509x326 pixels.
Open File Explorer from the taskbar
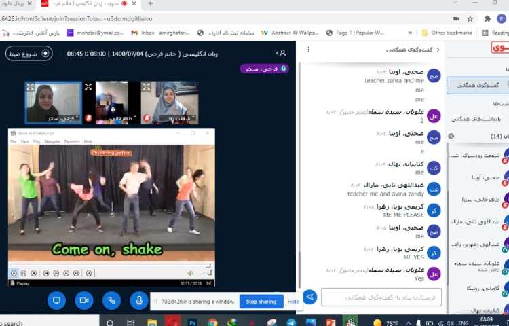[152, 323]
